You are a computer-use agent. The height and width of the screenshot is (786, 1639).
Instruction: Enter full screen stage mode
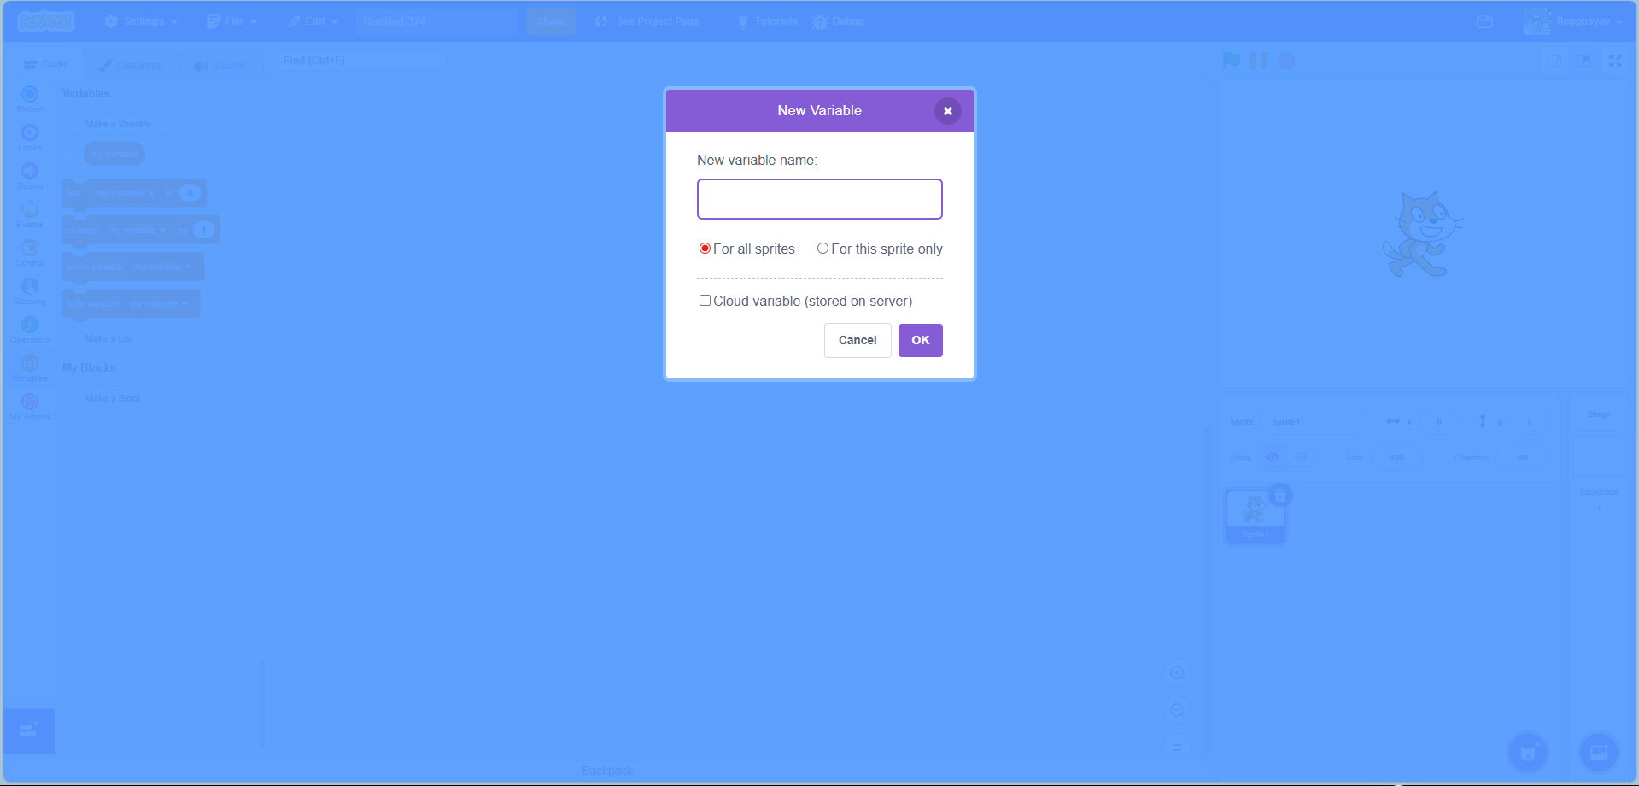pyautogui.click(x=1615, y=61)
